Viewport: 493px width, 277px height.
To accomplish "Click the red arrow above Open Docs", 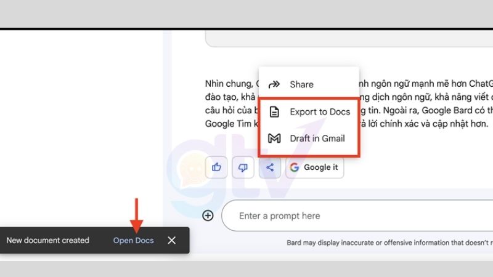I will click(x=137, y=215).
